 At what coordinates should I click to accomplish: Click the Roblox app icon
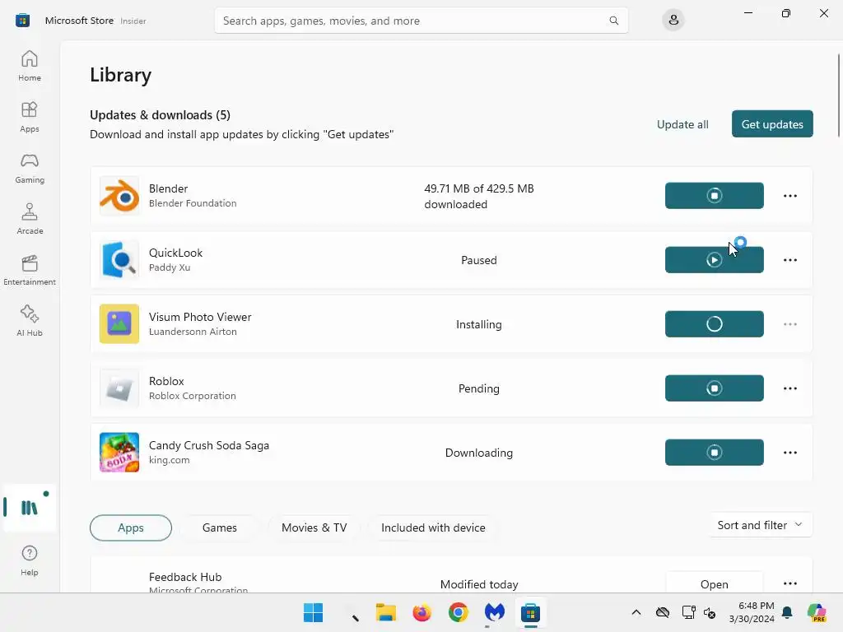(x=119, y=388)
